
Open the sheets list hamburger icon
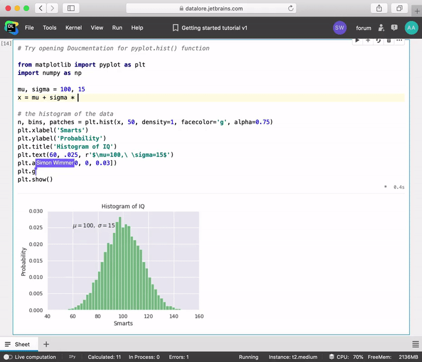pyautogui.click(x=416, y=344)
